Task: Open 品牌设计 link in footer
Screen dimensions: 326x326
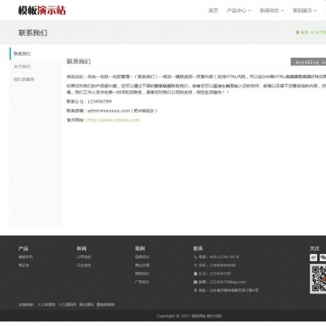Action: tap(142, 257)
